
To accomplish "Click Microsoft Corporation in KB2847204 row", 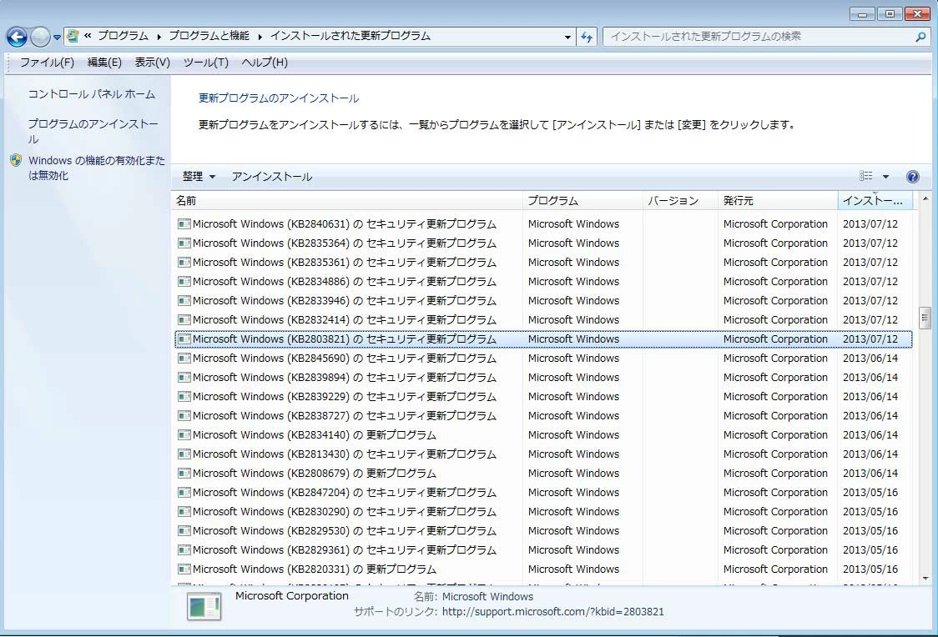I will tap(775, 493).
